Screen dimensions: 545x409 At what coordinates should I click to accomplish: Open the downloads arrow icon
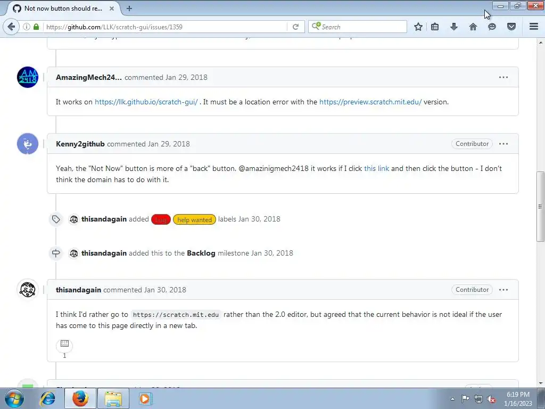pyautogui.click(x=454, y=27)
